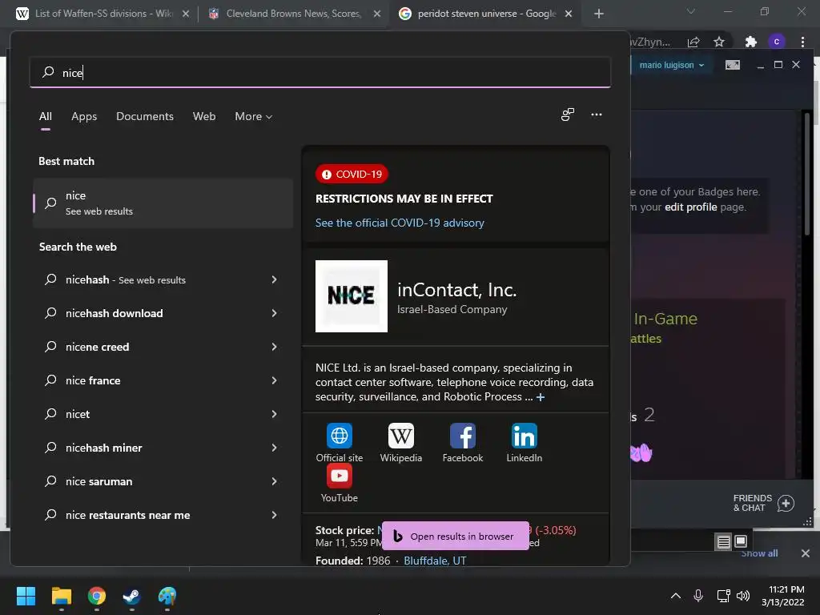Expand nice restaurants near me arrow
Image resolution: width=820 pixels, height=615 pixels.
[274, 515]
